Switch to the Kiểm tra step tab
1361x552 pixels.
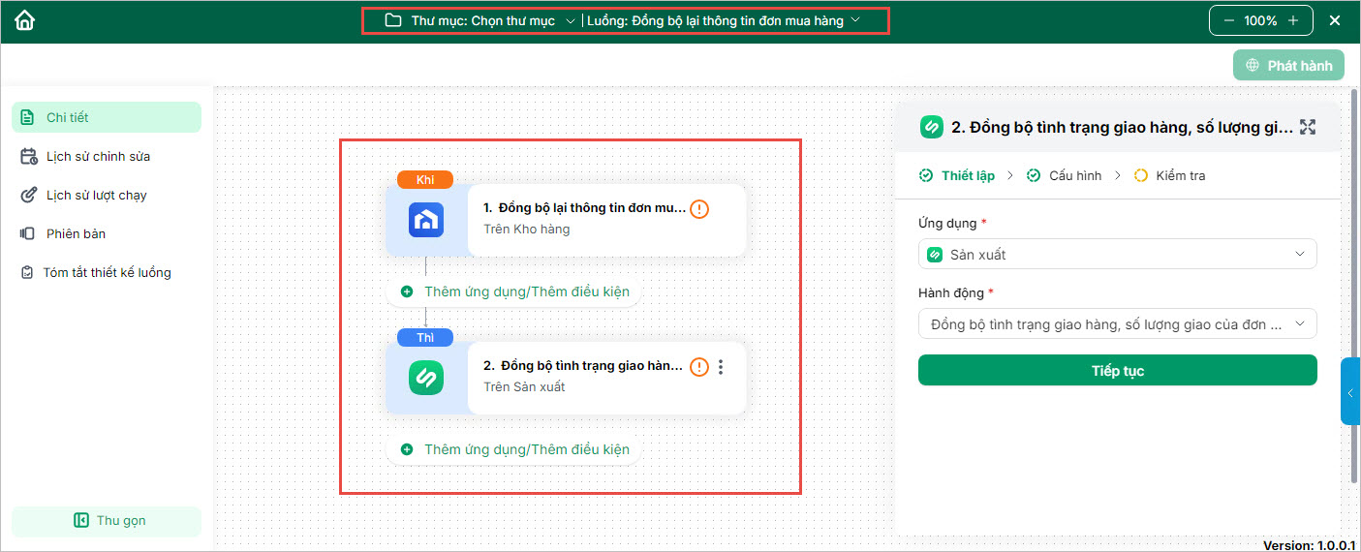click(x=1169, y=175)
